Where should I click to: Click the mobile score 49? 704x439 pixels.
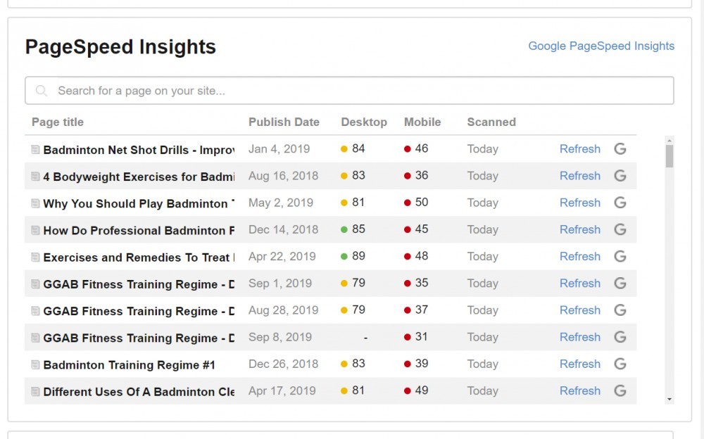point(421,390)
